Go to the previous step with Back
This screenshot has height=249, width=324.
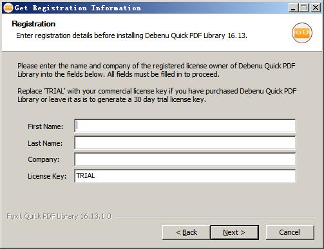186,232
